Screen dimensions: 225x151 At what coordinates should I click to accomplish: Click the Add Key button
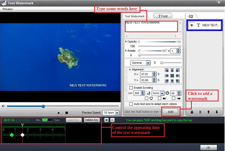click(73, 120)
